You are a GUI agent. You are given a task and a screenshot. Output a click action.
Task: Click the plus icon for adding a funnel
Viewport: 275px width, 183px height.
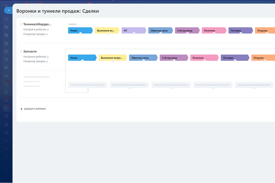(x=22, y=109)
